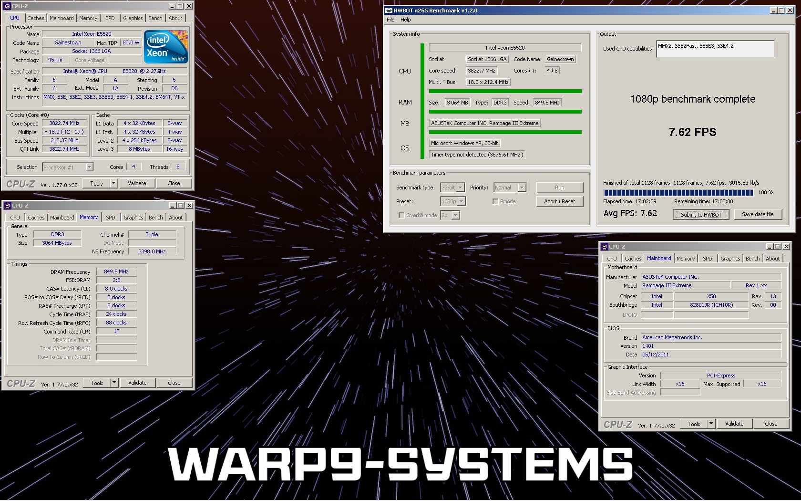This screenshot has width=801, height=501.
Task: Open Bench tab in the Memory CPU-Z window
Action: (156, 218)
